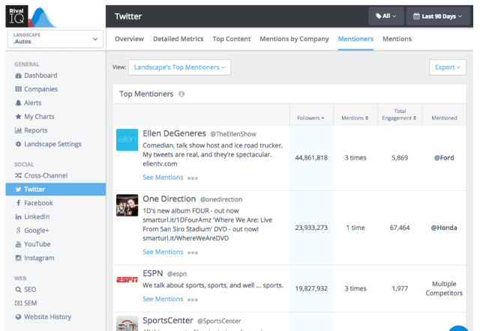Image resolution: width=480 pixels, height=331 pixels.
Task: Click engagement value 67,464
Action: point(400,228)
